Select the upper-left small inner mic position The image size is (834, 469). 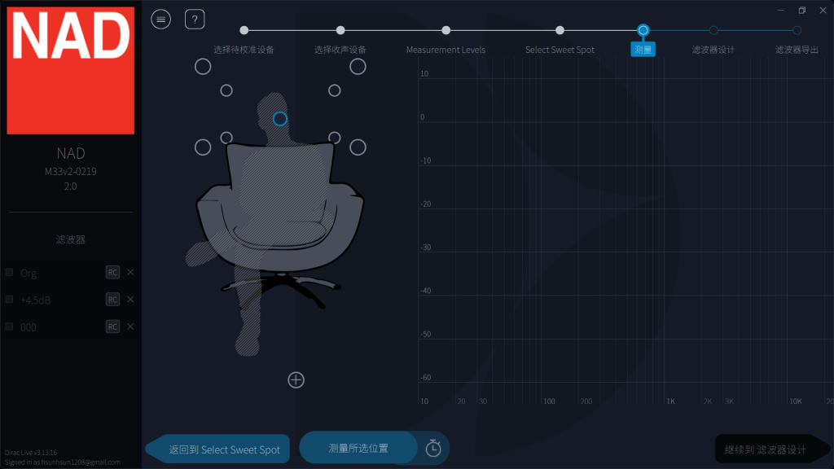pyautogui.click(x=226, y=90)
